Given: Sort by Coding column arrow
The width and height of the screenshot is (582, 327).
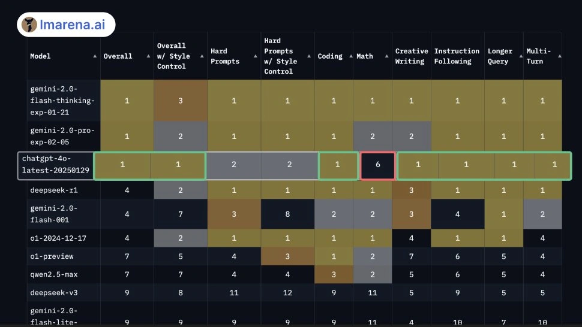Looking at the screenshot, I should [351, 56].
